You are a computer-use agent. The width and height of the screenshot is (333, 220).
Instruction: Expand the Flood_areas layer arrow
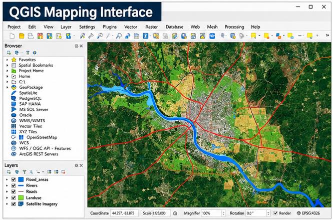tap(7, 179)
